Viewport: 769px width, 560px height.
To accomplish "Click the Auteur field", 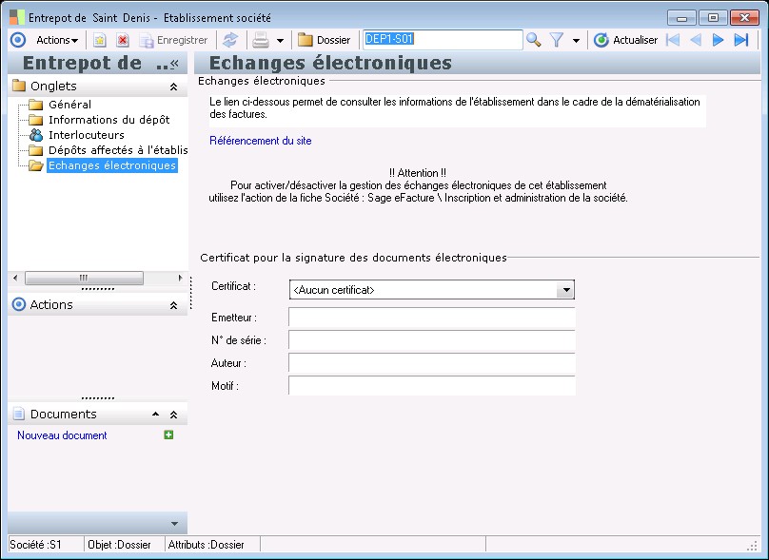I will pyautogui.click(x=431, y=363).
